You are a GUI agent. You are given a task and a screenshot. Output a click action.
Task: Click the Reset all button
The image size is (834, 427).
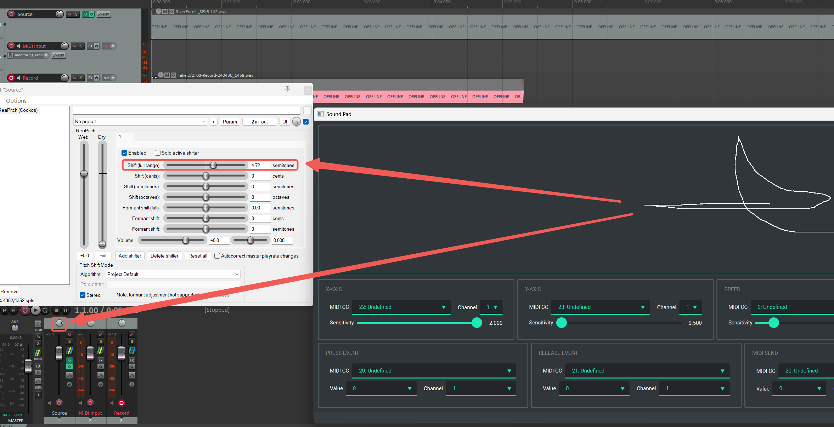coord(198,256)
